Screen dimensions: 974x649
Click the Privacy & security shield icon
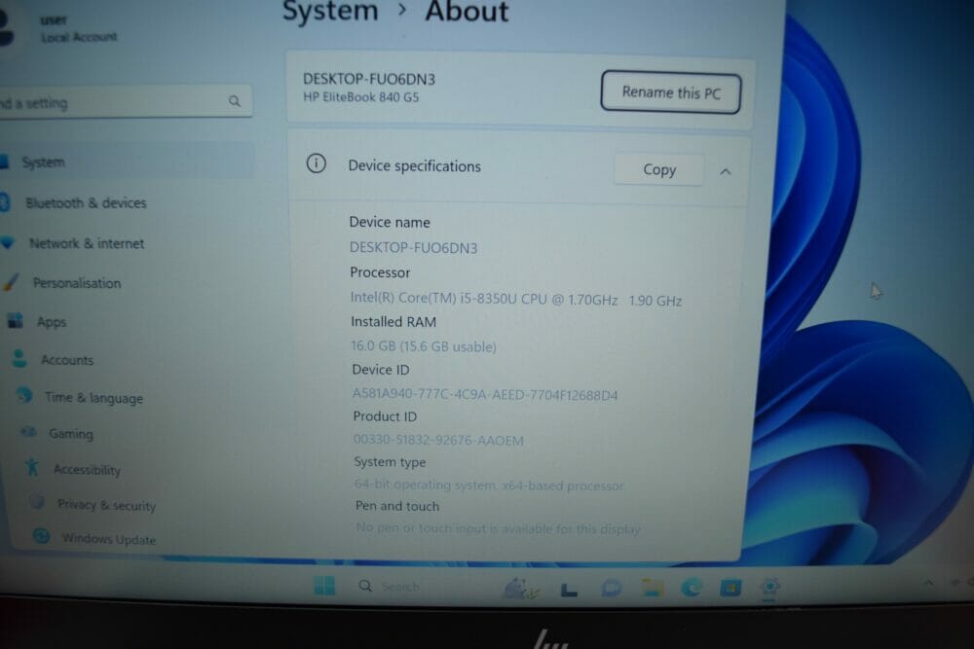(x=37, y=503)
